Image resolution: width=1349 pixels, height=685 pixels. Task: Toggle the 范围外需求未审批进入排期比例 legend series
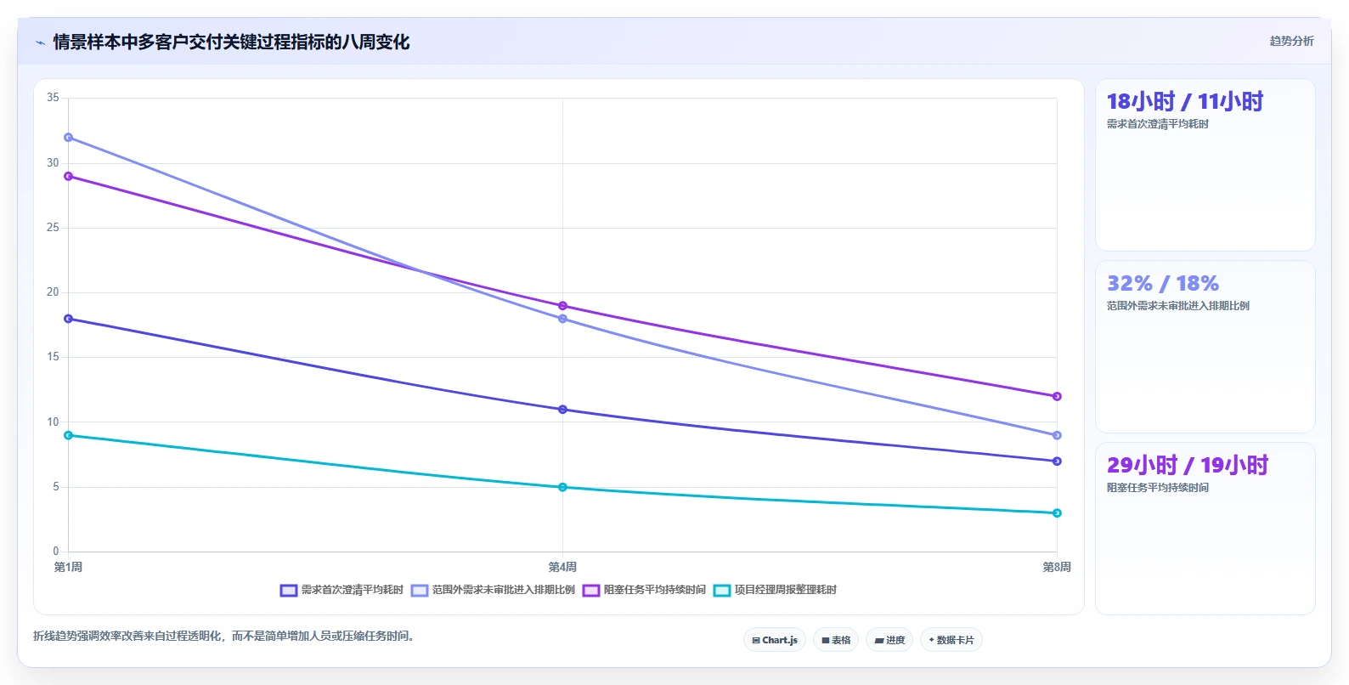pos(493,590)
